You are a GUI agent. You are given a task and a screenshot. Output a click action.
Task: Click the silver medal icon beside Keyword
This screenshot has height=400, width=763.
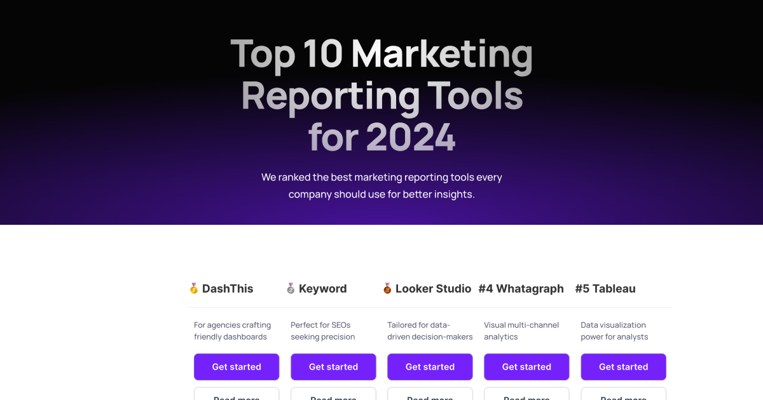tap(291, 288)
